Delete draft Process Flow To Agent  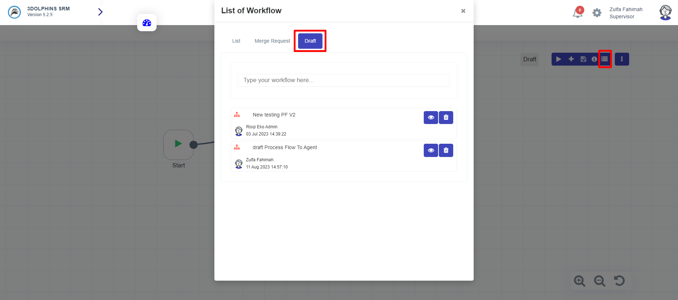click(x=446, y=151)
